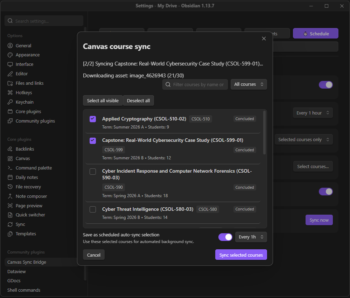Screen dimensions: 350x298
Task: Focus the Filter courses by name field
Action: point(195,84)
